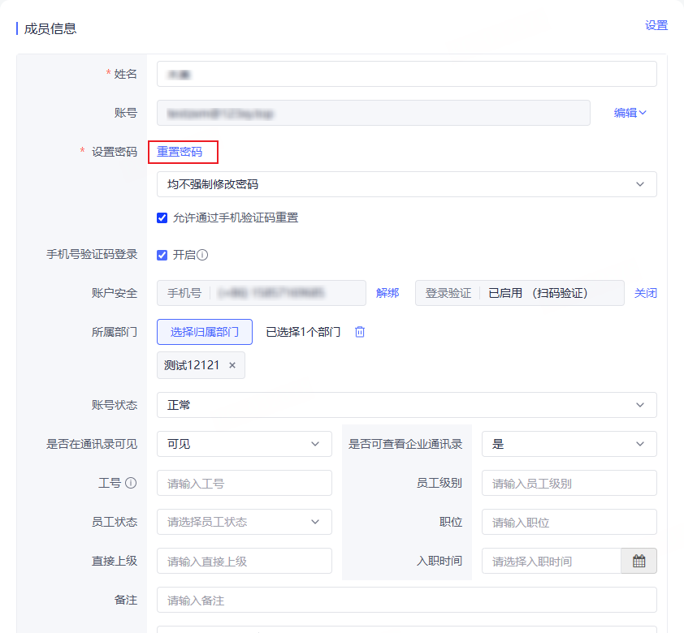
Task: Expand the 均不强制修改密码 dropdown
Action: click(x=406, y=184)
